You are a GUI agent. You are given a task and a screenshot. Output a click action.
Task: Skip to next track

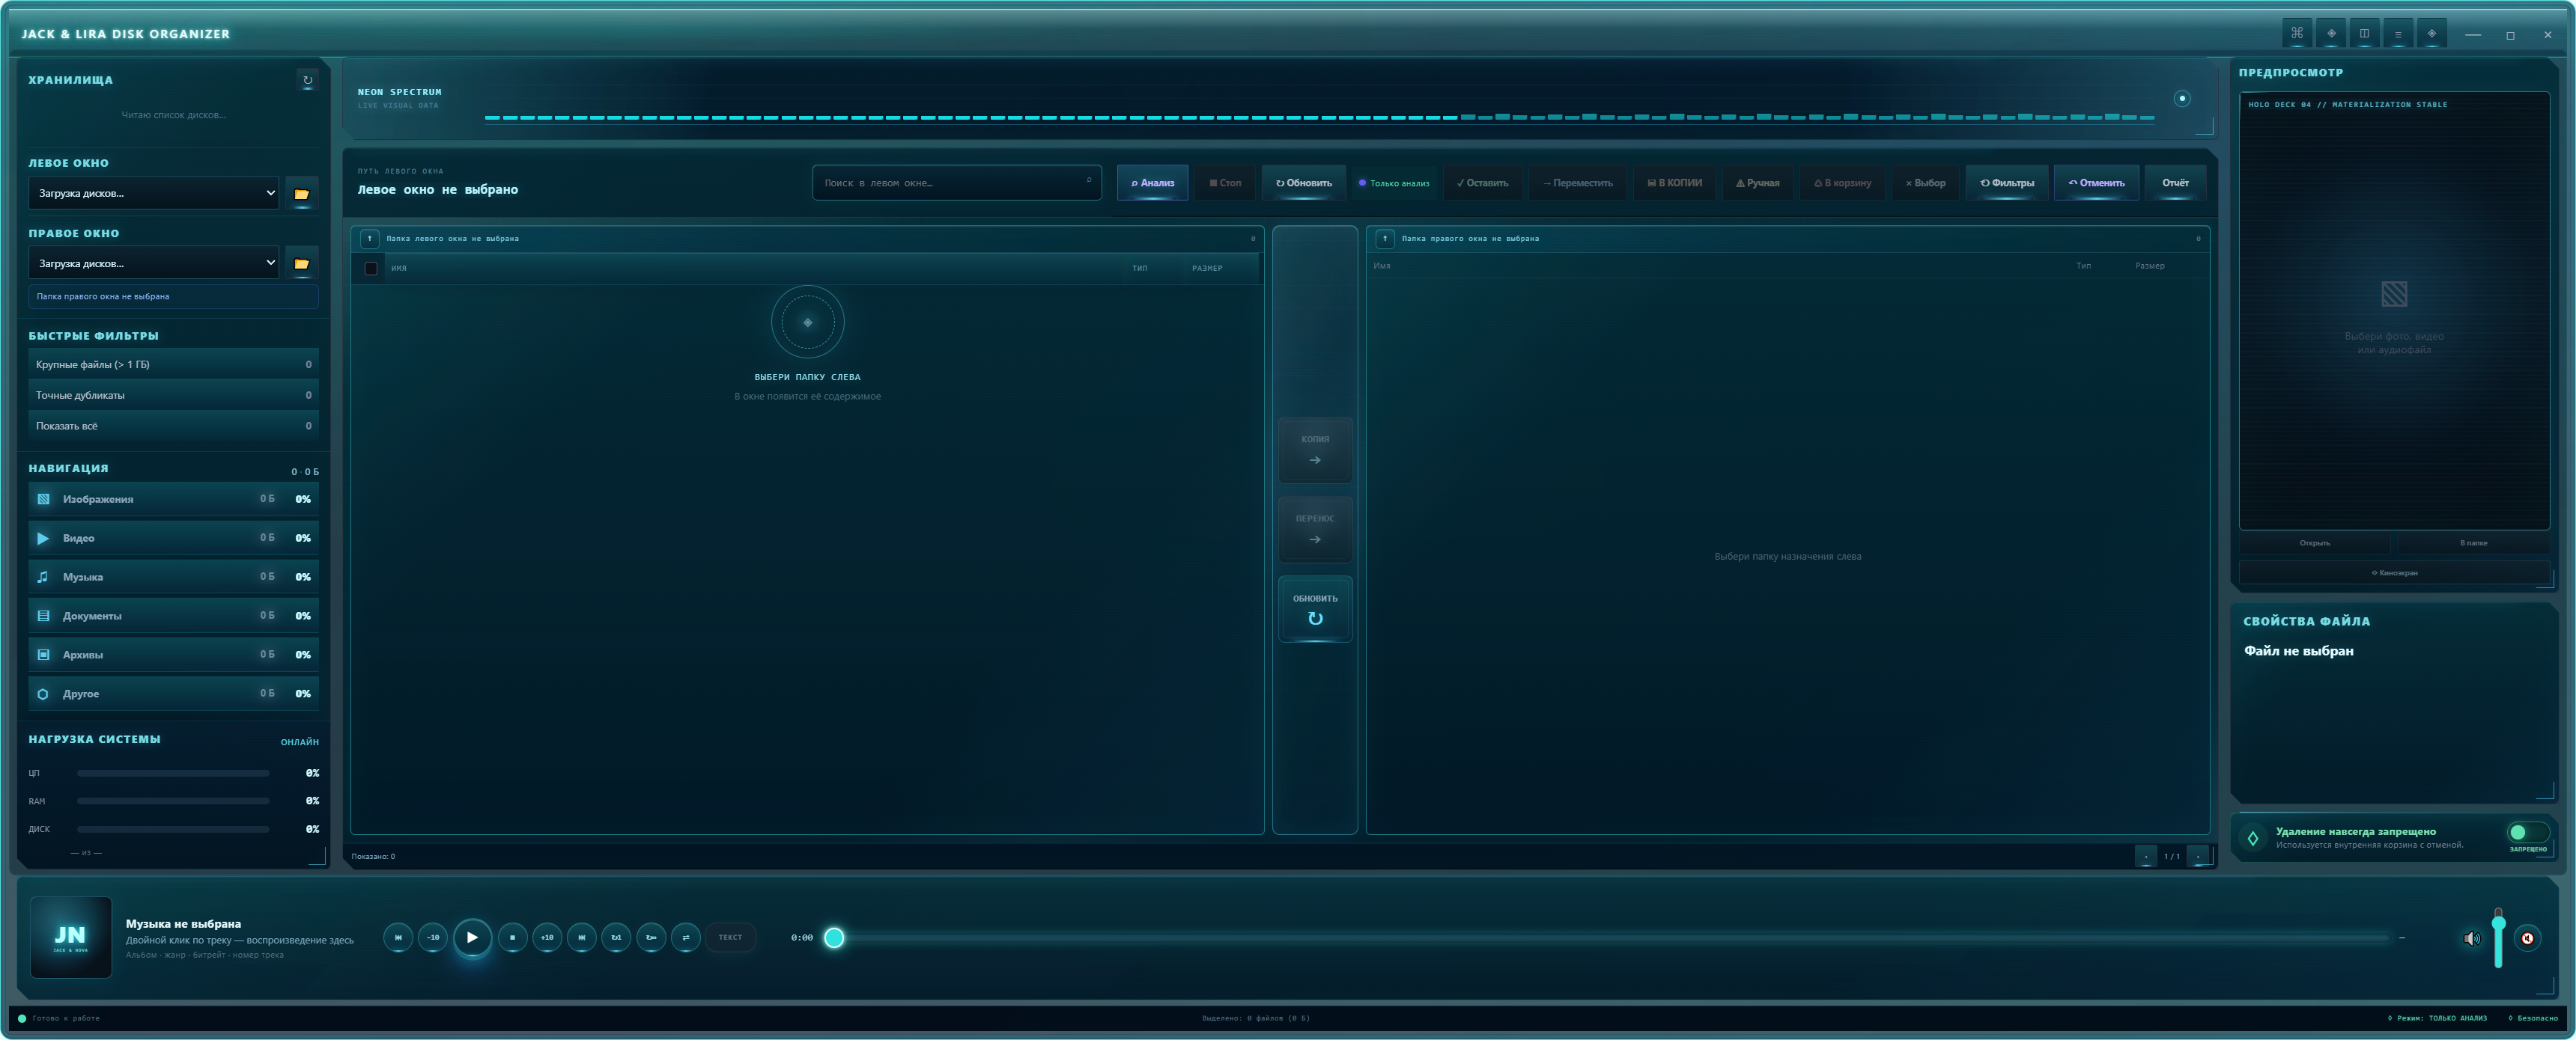(x=582, y=937)
